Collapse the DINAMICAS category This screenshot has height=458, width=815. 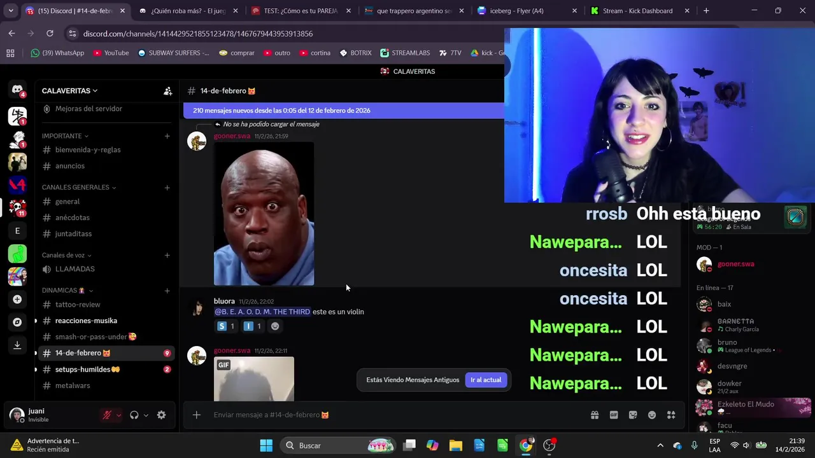pos(67,291)
